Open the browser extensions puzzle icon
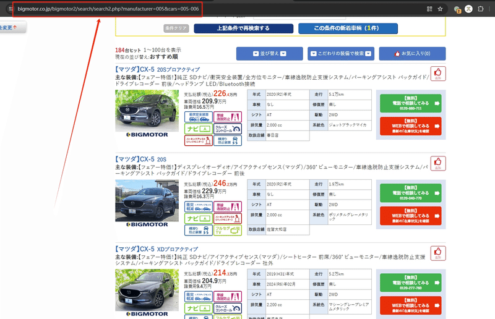 [x=481, y=9]
